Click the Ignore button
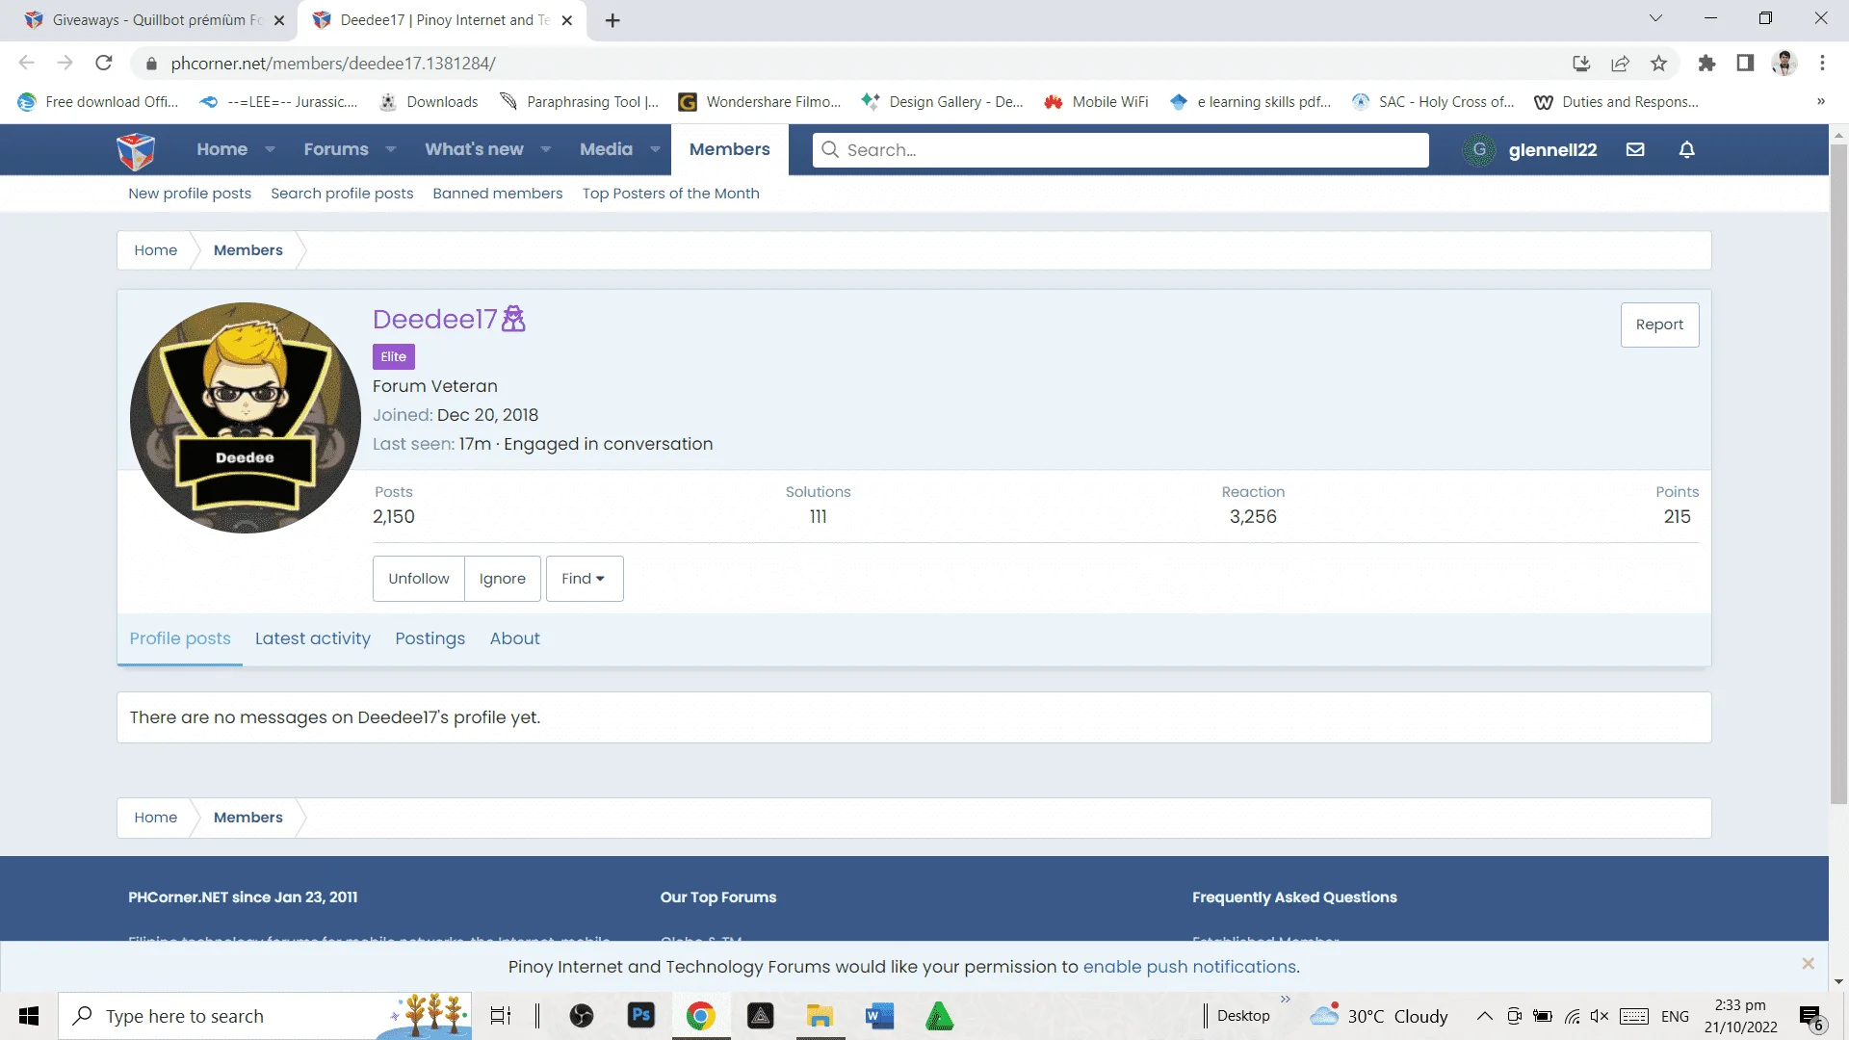This screenshot has height=1040, width=1849. tap(503, 579)
